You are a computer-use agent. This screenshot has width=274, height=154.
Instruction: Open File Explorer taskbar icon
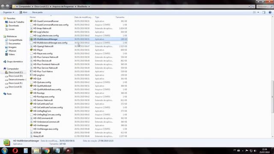[36, 151]
